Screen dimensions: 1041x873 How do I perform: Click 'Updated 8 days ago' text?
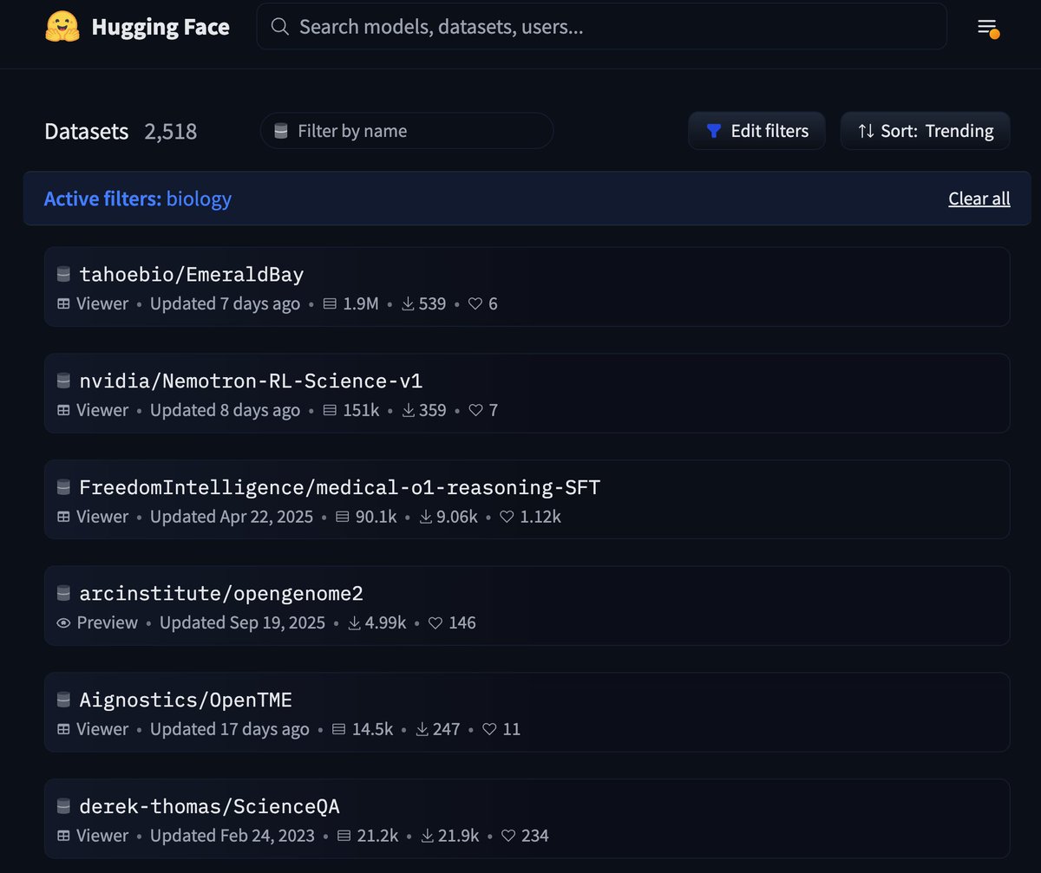point(225,410)
